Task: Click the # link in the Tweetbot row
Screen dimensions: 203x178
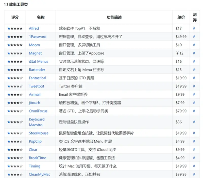Action: click(x=194, y=86)
